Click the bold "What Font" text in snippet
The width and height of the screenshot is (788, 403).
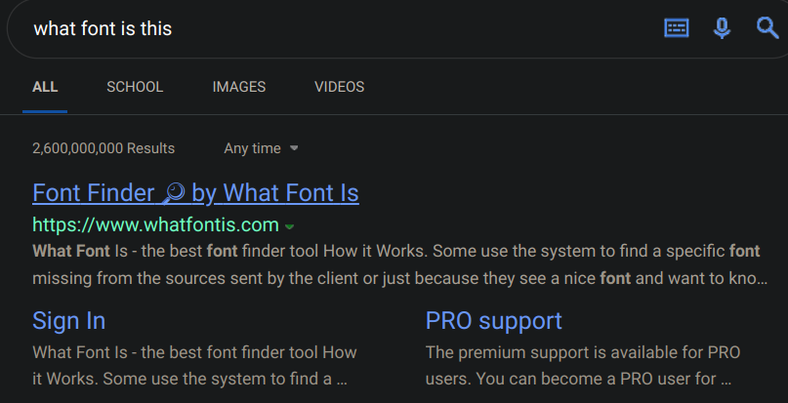[x=71, y=251]
